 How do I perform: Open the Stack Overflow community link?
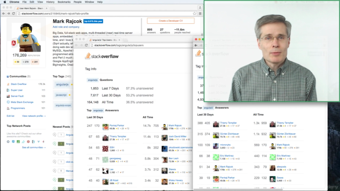click(x=19, y=84)
